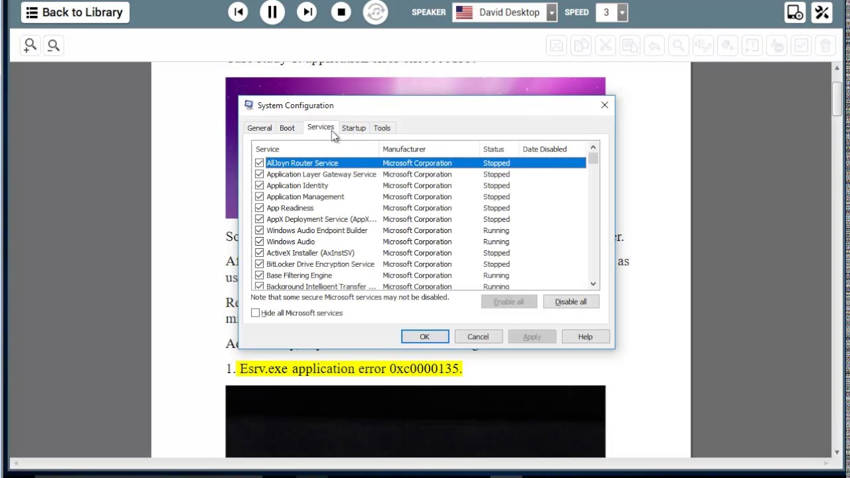Switch to the Startup tab
Screen dimensions: 850x478
(x=354, y=128)
